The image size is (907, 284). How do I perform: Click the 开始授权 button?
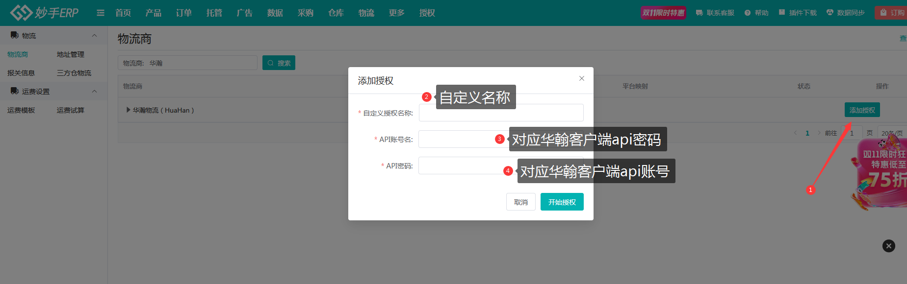point(562,202)
